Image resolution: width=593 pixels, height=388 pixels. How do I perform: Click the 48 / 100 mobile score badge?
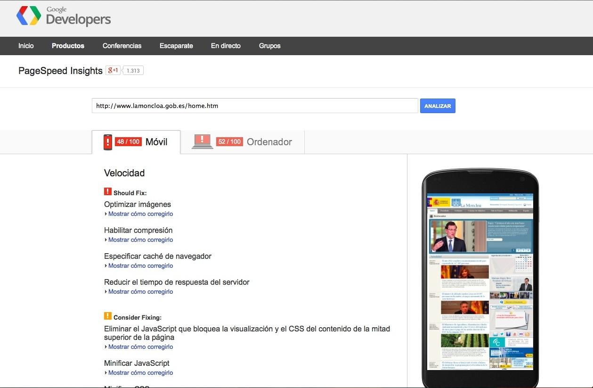128,142
